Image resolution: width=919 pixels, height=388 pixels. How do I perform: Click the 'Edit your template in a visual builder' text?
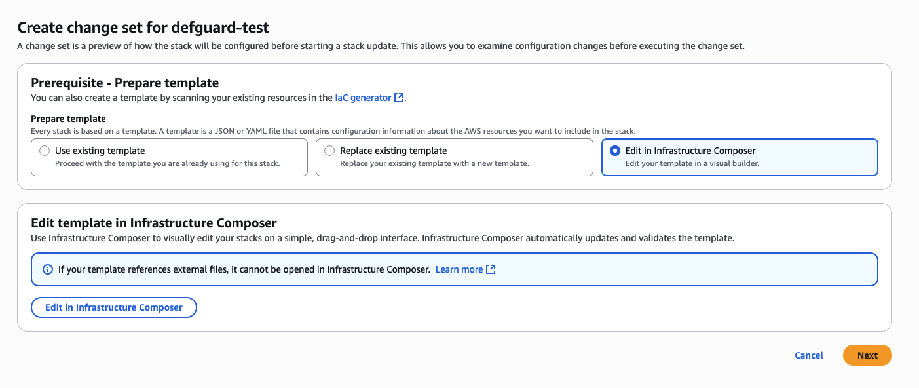click(692, 163)
